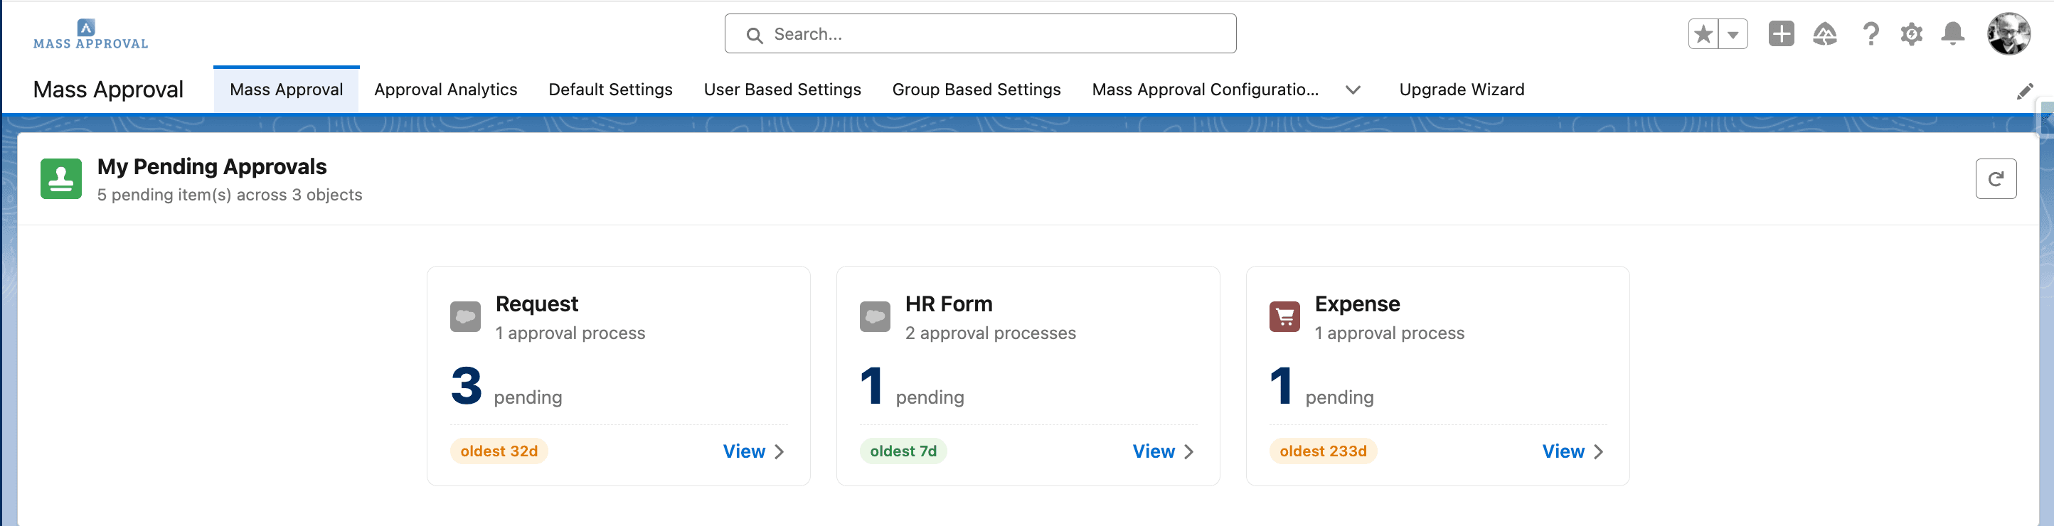Click the 'oldest 7d' badge
Viewport: 2054px width, 526px height.
pyautogui.click(x=903, y=451)
